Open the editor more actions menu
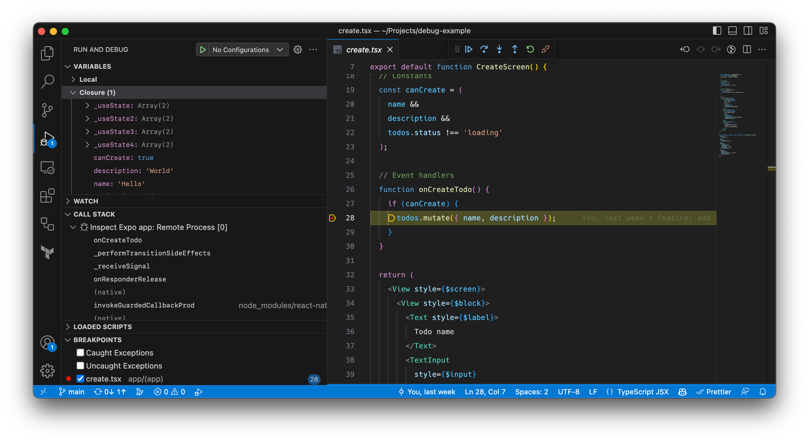The image size is (809, 442). (763, 49)
